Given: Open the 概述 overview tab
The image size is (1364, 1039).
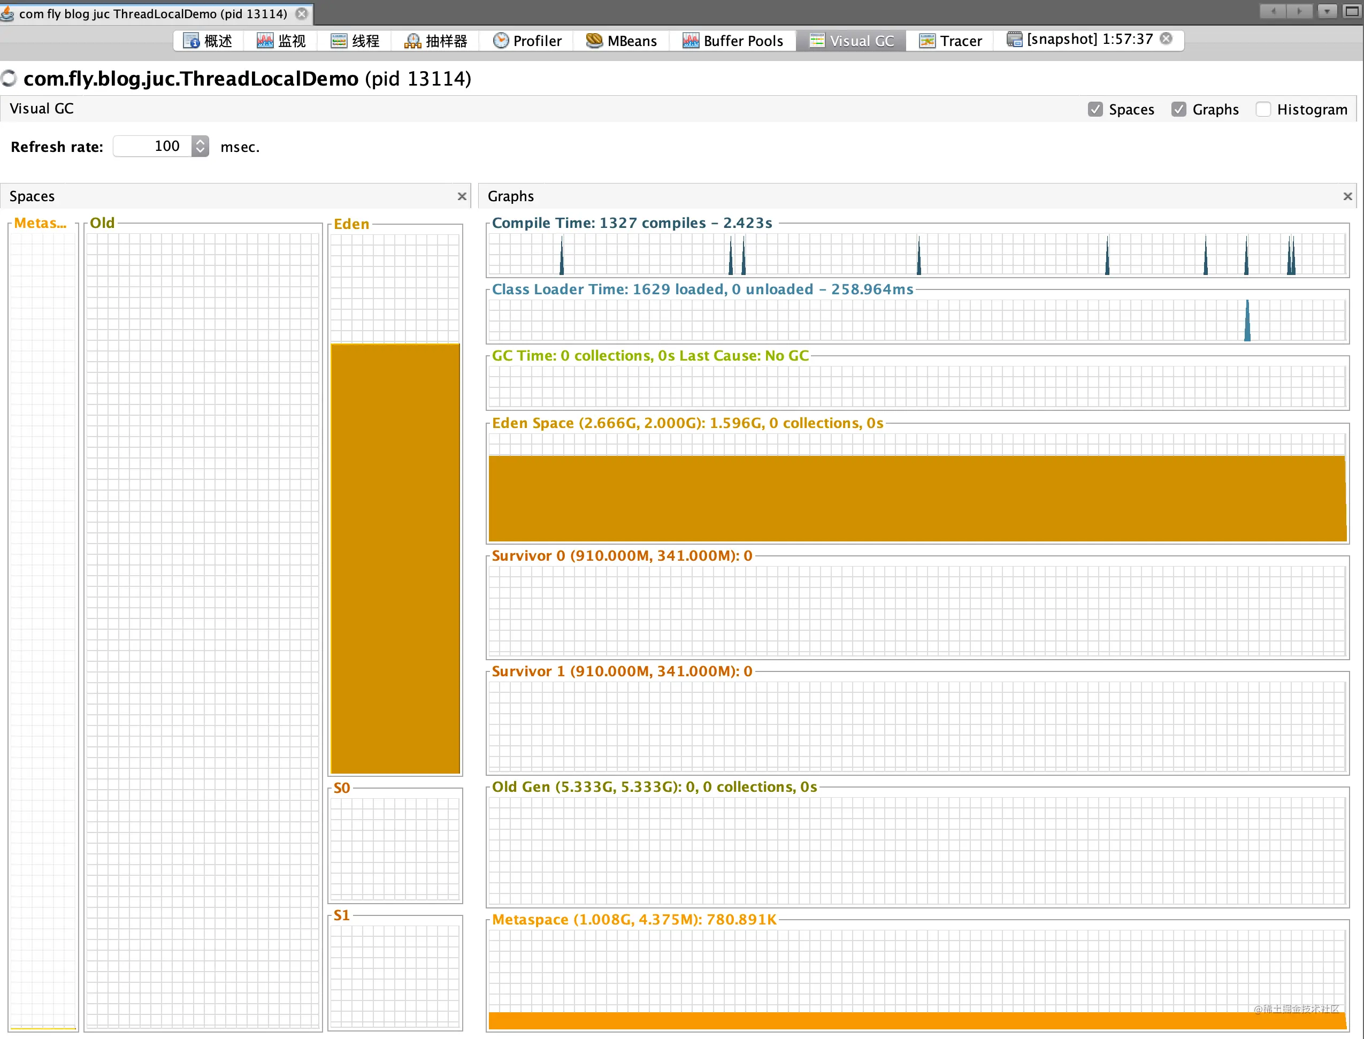Looking at the screenshot, I should click(208, 41).
